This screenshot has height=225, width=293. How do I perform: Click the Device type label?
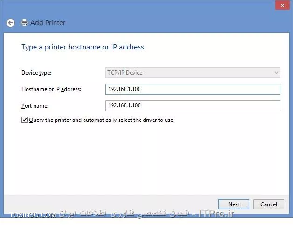click(x=36, y=73)
